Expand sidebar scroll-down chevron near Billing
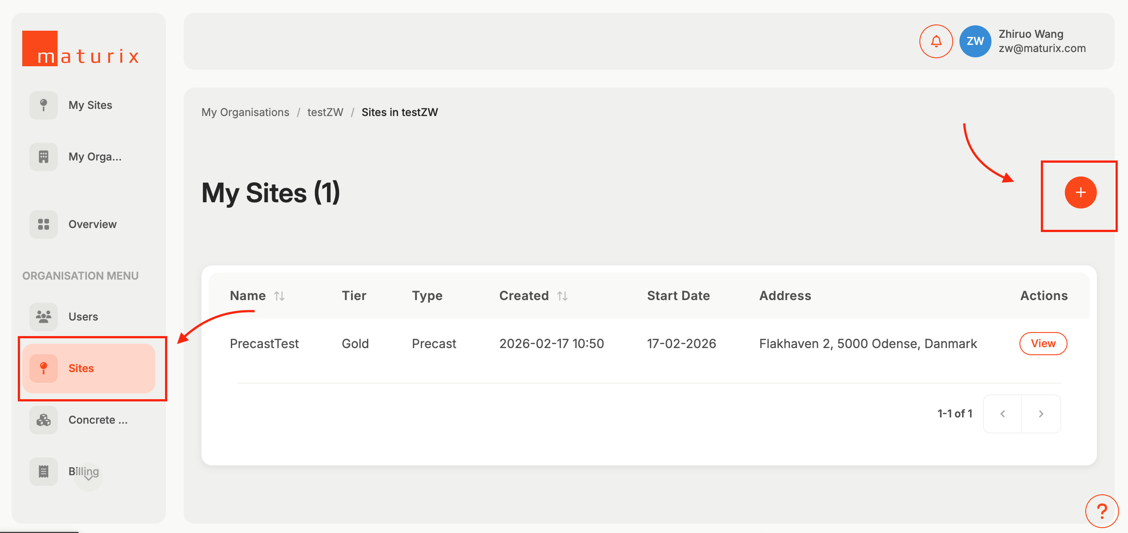The width and height of the screenshot is (1128, 533). pyautogui.click(x=89, y=478)
